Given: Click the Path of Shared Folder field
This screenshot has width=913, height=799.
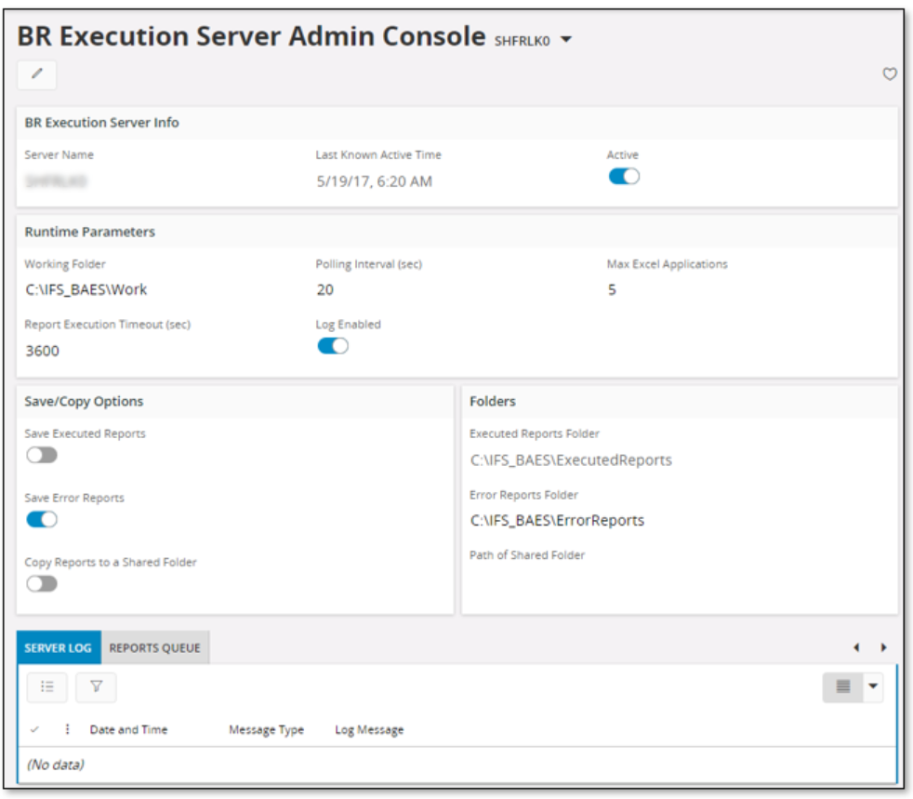Looking at the screenshot, I should pos(558,567).
